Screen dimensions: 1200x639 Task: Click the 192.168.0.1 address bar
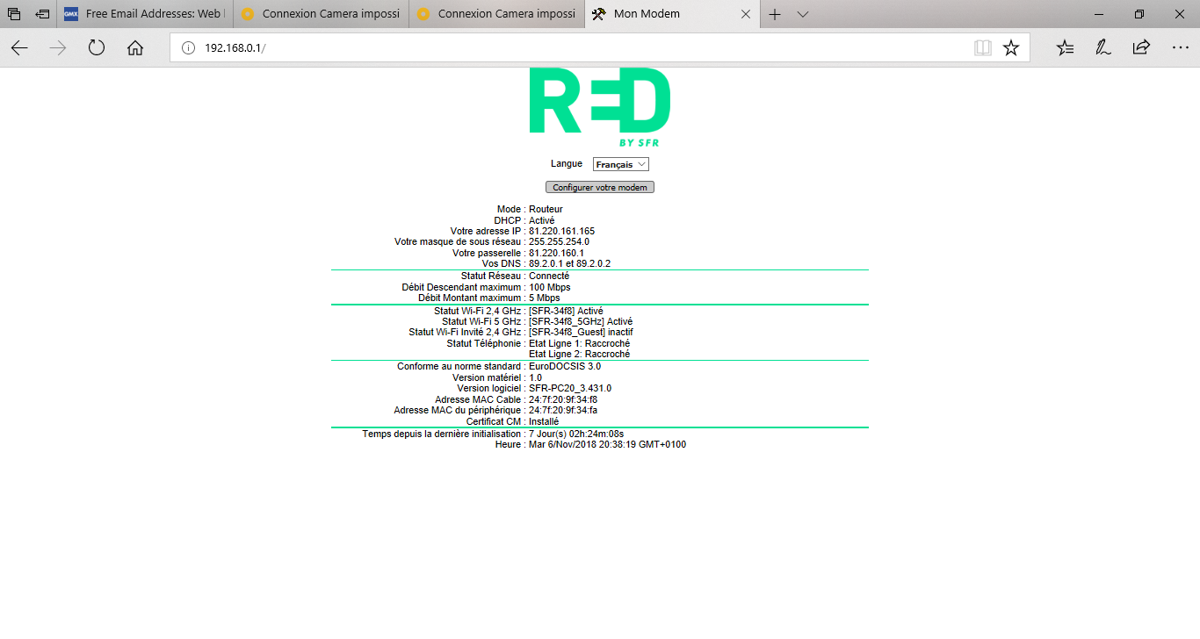point(571,48)
